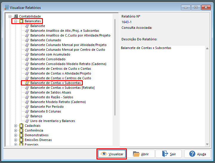Image resolution: width=215 pixels, height=163 pixels.
Task: Select Balancete Analítico de C.Custo por Atividade/Projeto
Action: coord(70,35)
